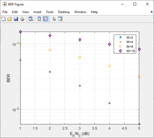
Task: Click the asterisk marker at Eb/N0 = 3
Action: click(80, 86)
